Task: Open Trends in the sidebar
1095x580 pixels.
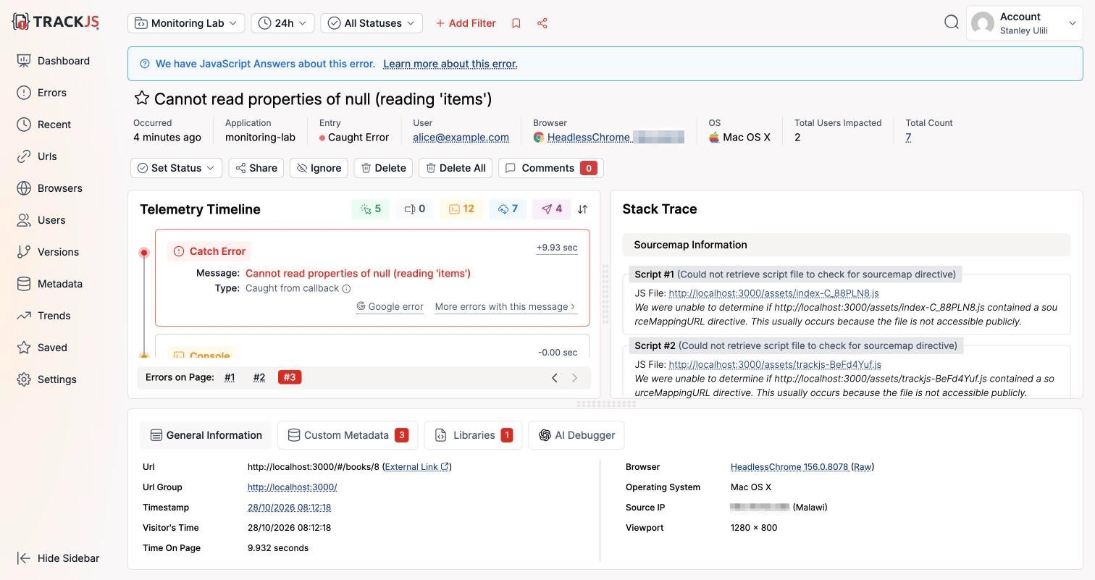Action: coord(44,316)
